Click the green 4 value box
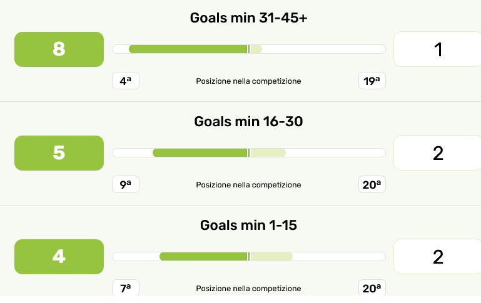Screen dimensions: 481x303 pos(59,257)
